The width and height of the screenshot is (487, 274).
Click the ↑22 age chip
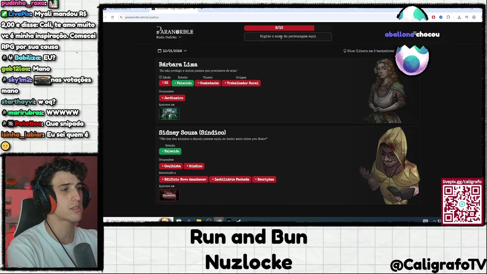pos(165,83)
